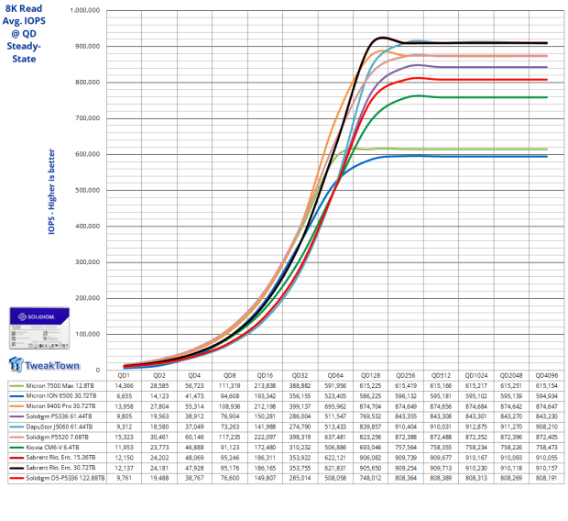The image size is (568, 521).
Task: Click Solidigm D5-P5336 QD8 value 76,600
Action: 230,478
